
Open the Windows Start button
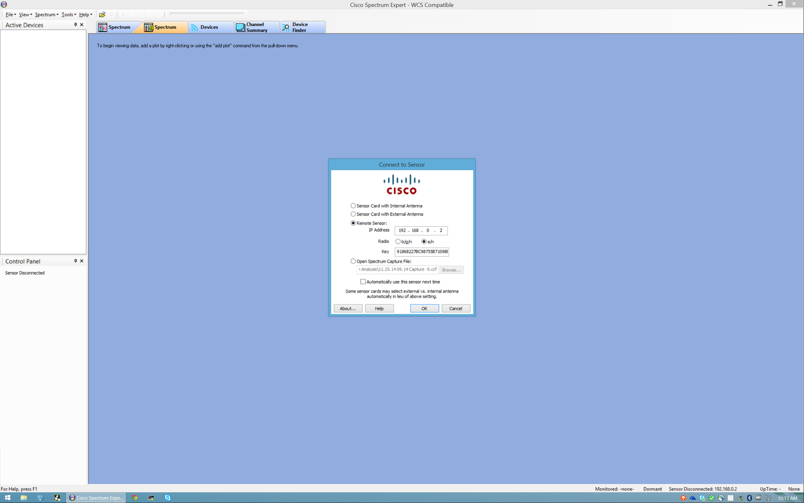pos(8,498)
